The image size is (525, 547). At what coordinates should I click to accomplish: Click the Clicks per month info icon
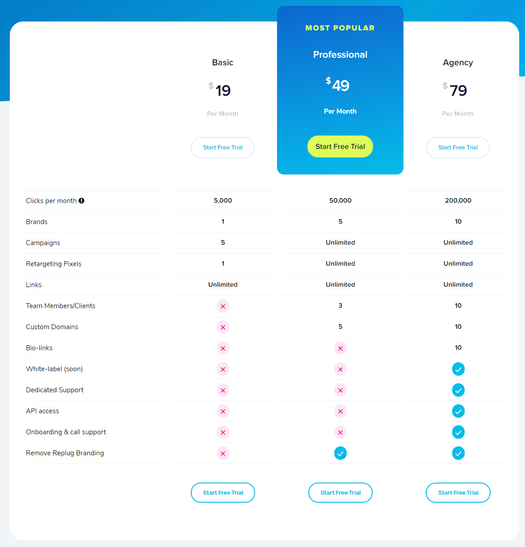coord(81,201)
